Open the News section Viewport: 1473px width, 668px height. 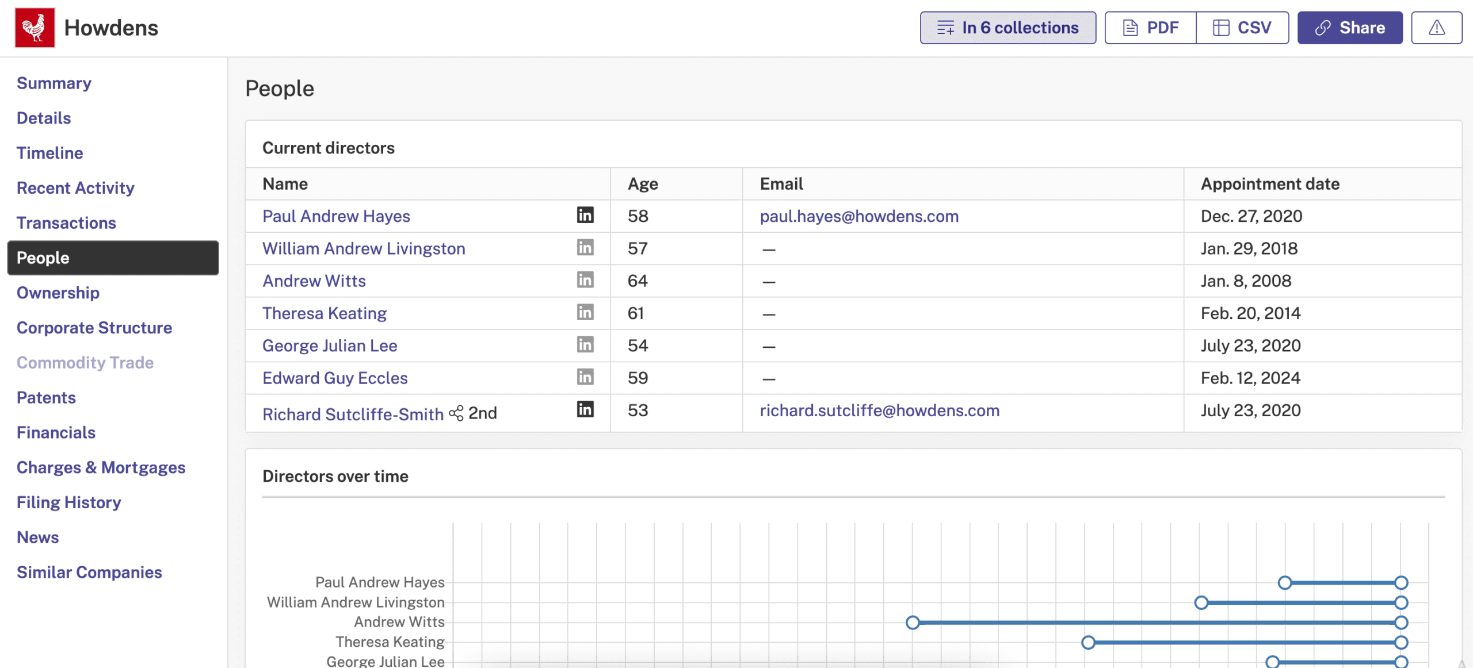(x=38, y=538)
